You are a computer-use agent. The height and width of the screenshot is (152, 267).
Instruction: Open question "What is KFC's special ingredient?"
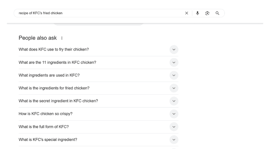click(x=48, y=140)
